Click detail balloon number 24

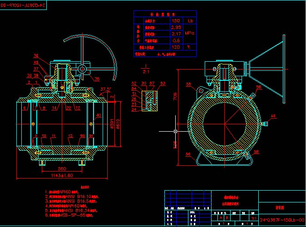pyautogui.click(x=134, y=109)
